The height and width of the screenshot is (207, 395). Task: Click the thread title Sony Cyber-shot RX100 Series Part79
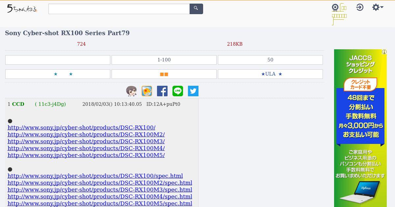(67, 33)
